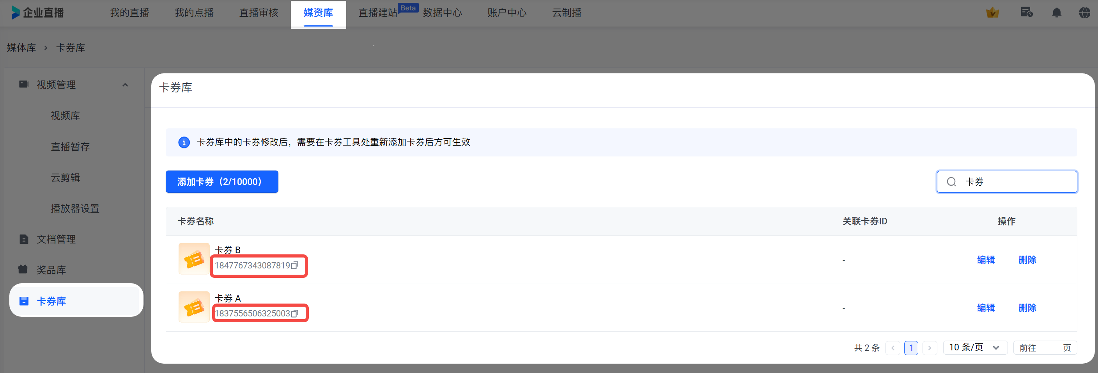This screenshot has width=1098, height=373.
Task: Open 直播审核 tab
Action: point(259,13)
